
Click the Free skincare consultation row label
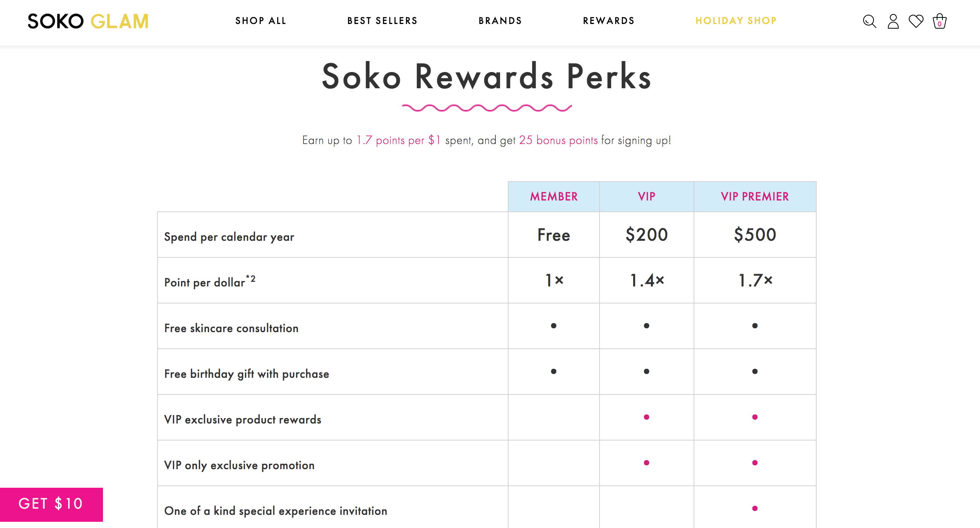pos(231,328)
